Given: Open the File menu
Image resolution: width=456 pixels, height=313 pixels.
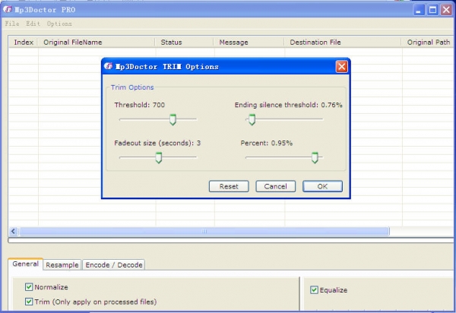Looking at the screenshot, I should pyautogui.click(x=12, y=24).
